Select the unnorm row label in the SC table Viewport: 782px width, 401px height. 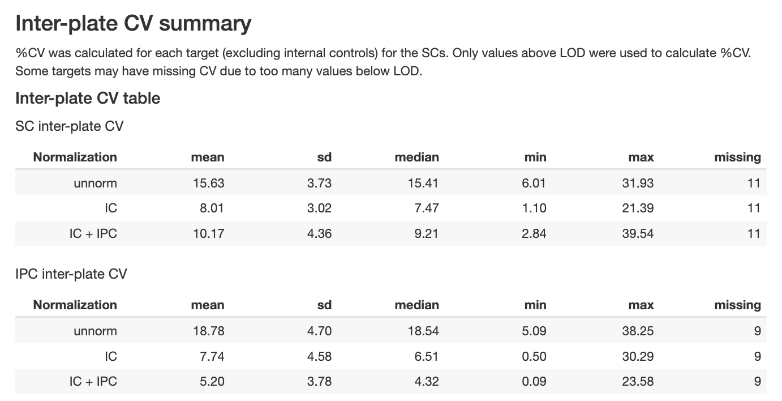(95, 184)
